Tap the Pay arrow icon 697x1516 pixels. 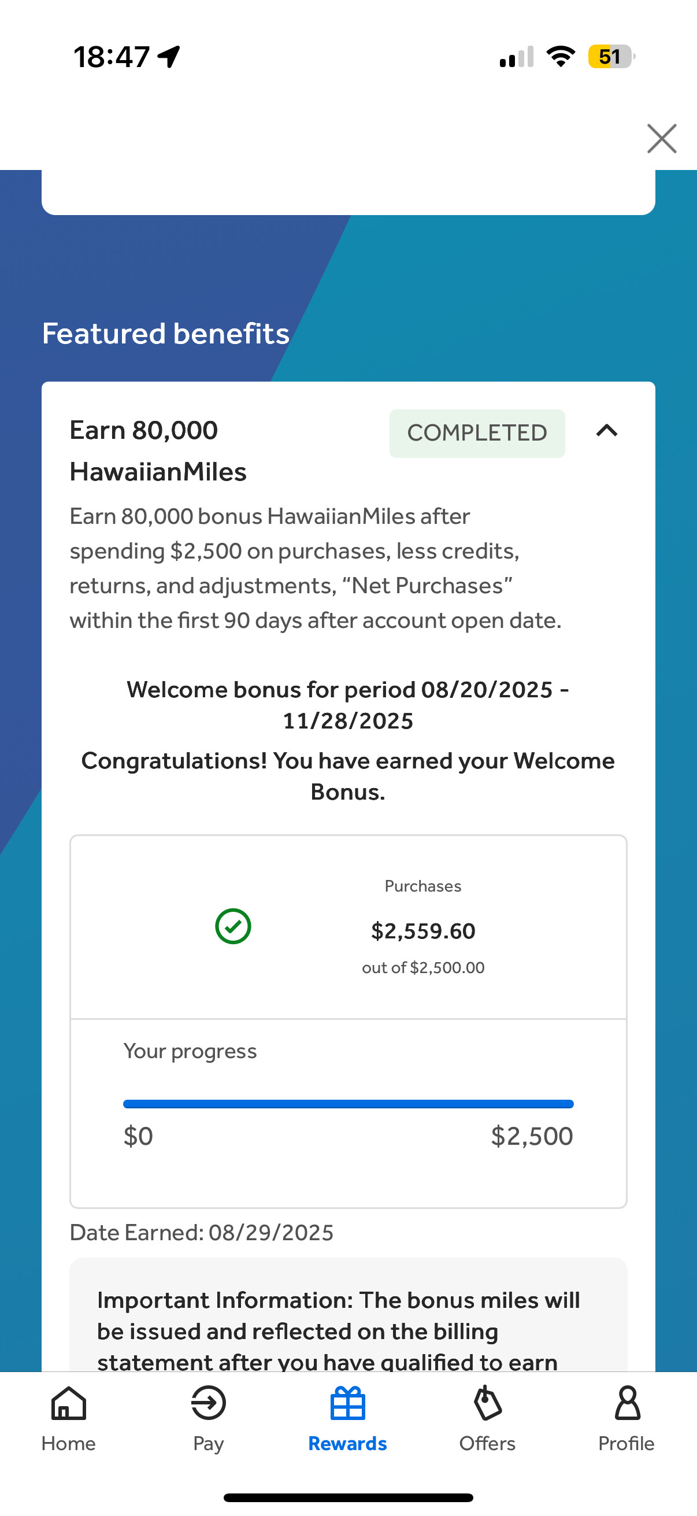[x=208, y=1403]
